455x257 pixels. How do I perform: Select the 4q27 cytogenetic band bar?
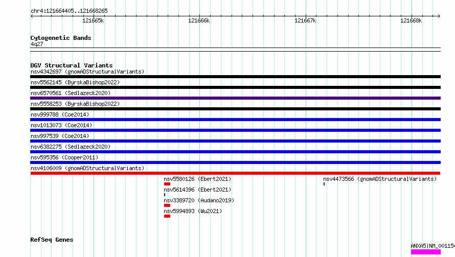coord(235,50)
